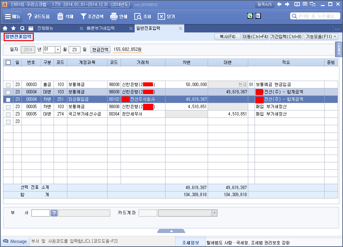Image resolution: width=343 pixels, height=247 pixels.
Task: Click the calendar-style icon next to Q
Action: tap(31, 28)
